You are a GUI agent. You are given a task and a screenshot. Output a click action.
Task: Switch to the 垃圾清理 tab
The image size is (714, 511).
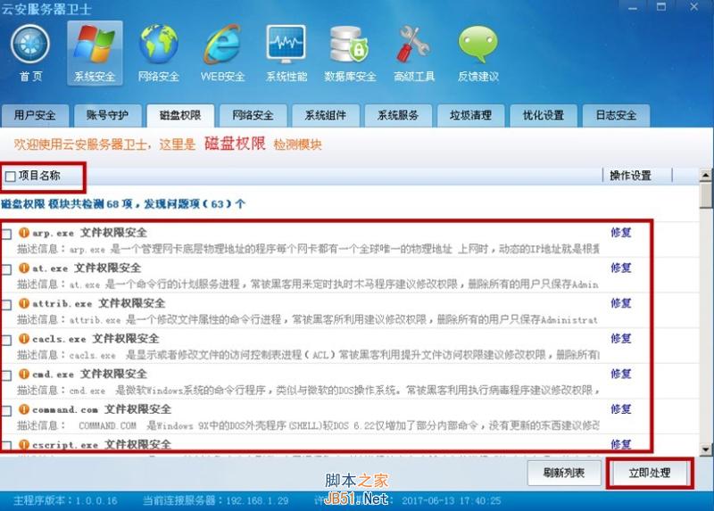(x=470, y=116)
